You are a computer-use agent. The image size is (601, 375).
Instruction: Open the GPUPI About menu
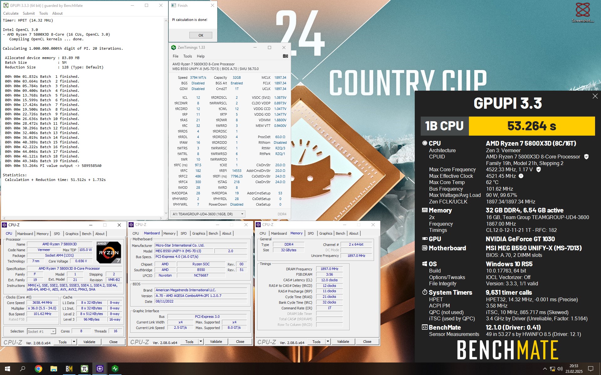pyautogui.click(x=57, y=13)
